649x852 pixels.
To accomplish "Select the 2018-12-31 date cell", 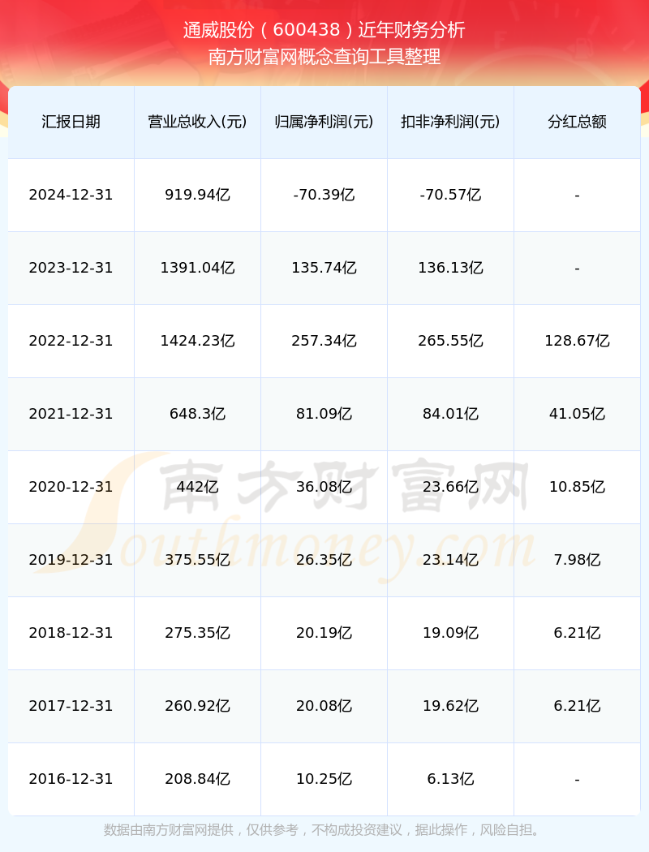I will click(71, 634).
